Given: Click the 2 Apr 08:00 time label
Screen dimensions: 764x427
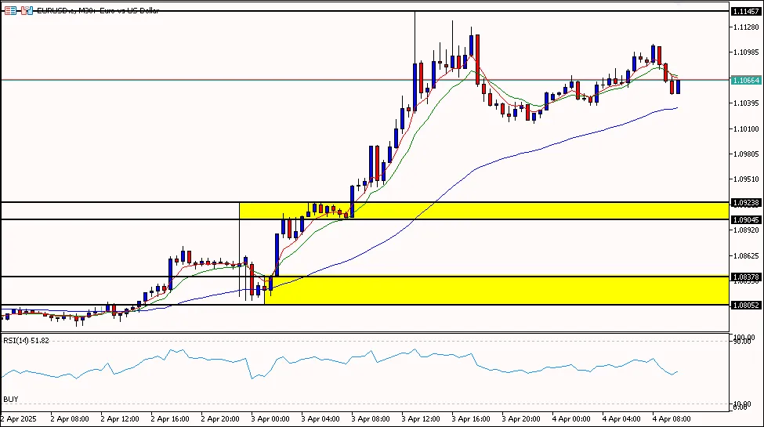Looking at the screenshot, I should point(70,418).
